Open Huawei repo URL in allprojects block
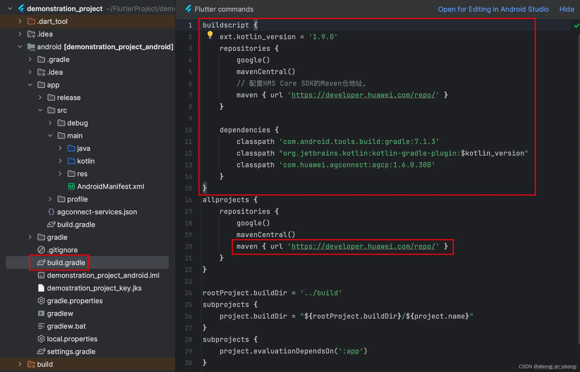Viewport: 580px width, 372px height. point(363,246)
